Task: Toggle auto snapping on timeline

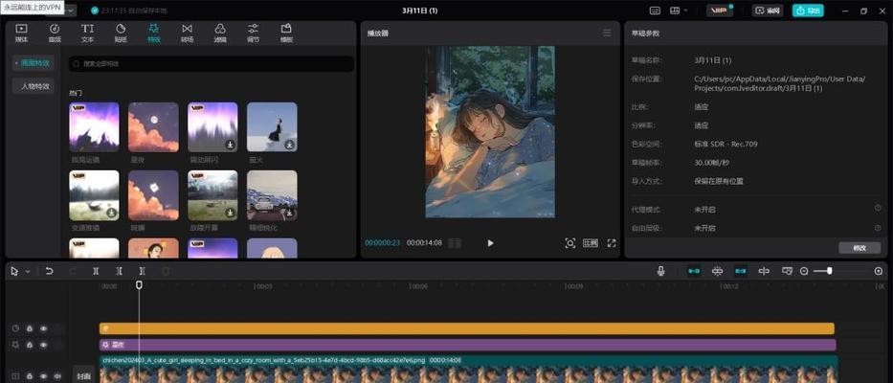Action: tap(718, 271)
